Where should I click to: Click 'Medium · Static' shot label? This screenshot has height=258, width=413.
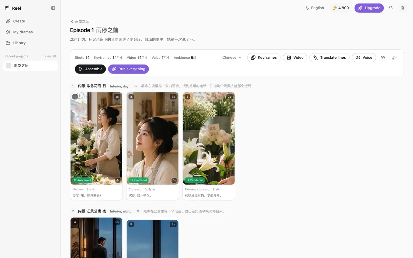tap(84, 189)
